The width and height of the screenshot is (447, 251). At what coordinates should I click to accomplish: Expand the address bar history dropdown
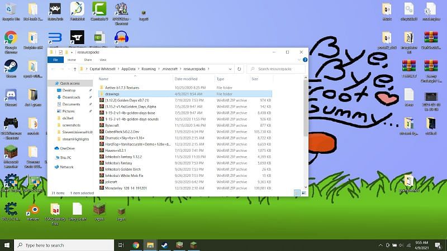tap(231, 69)
